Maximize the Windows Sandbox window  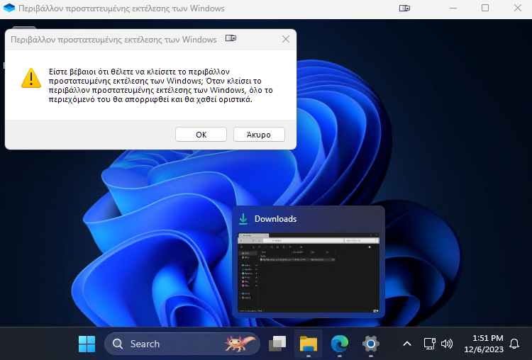click(x=485, y=8)
